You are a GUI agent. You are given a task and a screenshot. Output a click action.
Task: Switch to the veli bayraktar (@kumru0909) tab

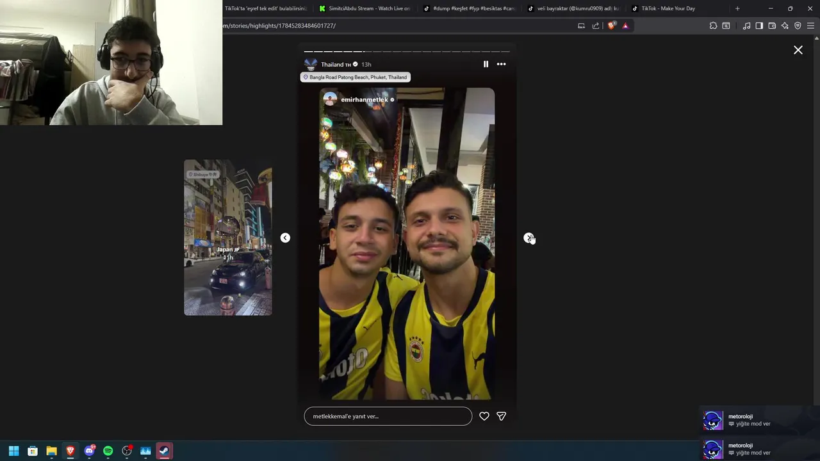coord(573,8)
